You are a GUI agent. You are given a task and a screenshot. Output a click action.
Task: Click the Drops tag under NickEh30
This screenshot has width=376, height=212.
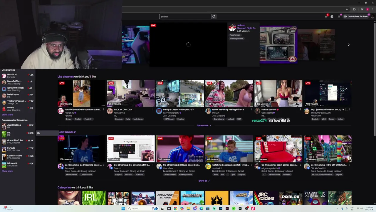(x=68, y=119)
